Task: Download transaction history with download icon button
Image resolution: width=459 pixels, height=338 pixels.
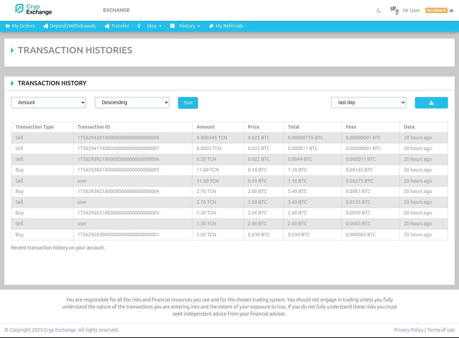Action: [431, 103]
